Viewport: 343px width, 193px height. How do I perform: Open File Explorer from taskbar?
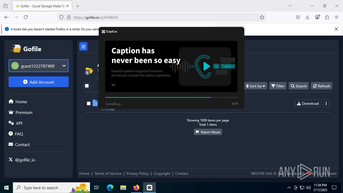click(123, 188)
